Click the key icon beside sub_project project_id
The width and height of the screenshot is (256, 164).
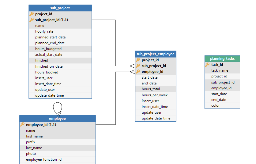pyautogui.click(x=32, y=14)
